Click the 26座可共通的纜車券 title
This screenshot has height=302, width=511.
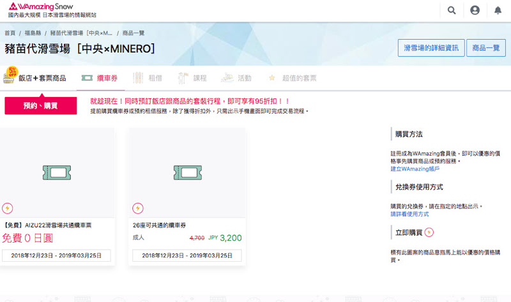coord(159,225)
